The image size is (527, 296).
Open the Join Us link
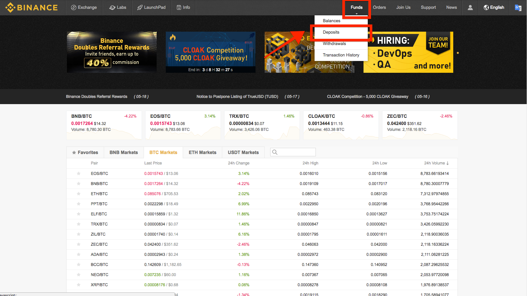click(403, 8)
